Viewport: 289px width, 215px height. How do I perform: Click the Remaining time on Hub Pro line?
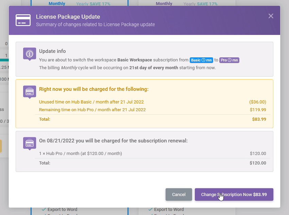pos(92,110)
